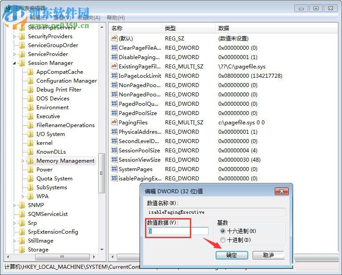The image size is (342, 275).
Task: Select the SQMServiceList tree item
Action: pos(48,214)
